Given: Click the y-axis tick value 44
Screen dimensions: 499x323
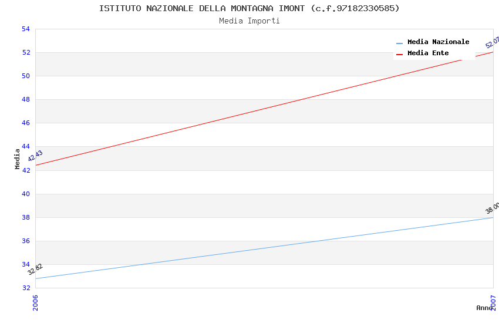Looking at the screenshot, I should [26, 147].
